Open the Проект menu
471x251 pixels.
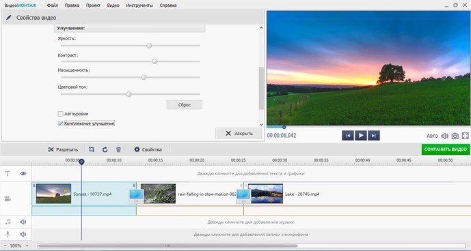click(x=93, y=5)
